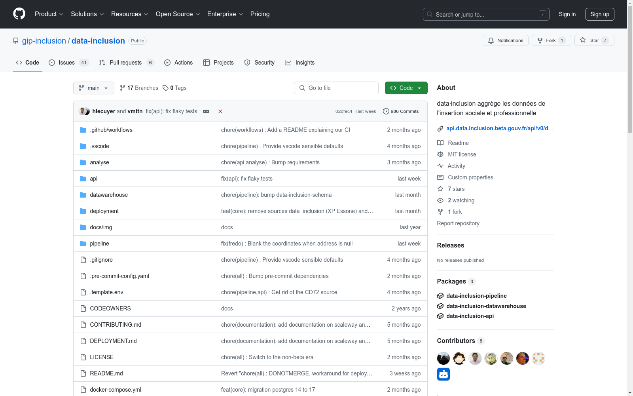The width and height of the screenshot is (633, 396).
Task: Open the gip-inclusion organization link
Action: [x=44, y=41]
